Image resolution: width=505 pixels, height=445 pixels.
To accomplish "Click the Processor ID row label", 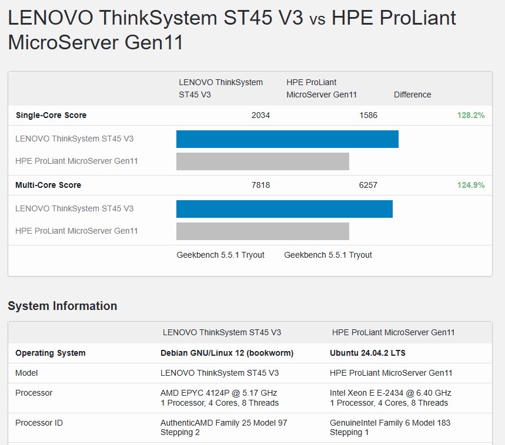I will coord(39,423).
